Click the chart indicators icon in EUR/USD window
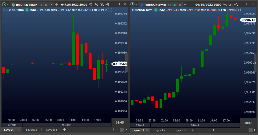This screenshot has height=135, width=258. click(x=235, y=4)
